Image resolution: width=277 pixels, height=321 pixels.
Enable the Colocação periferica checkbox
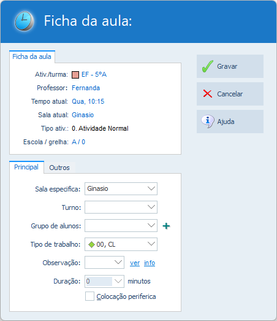point(89,296)
